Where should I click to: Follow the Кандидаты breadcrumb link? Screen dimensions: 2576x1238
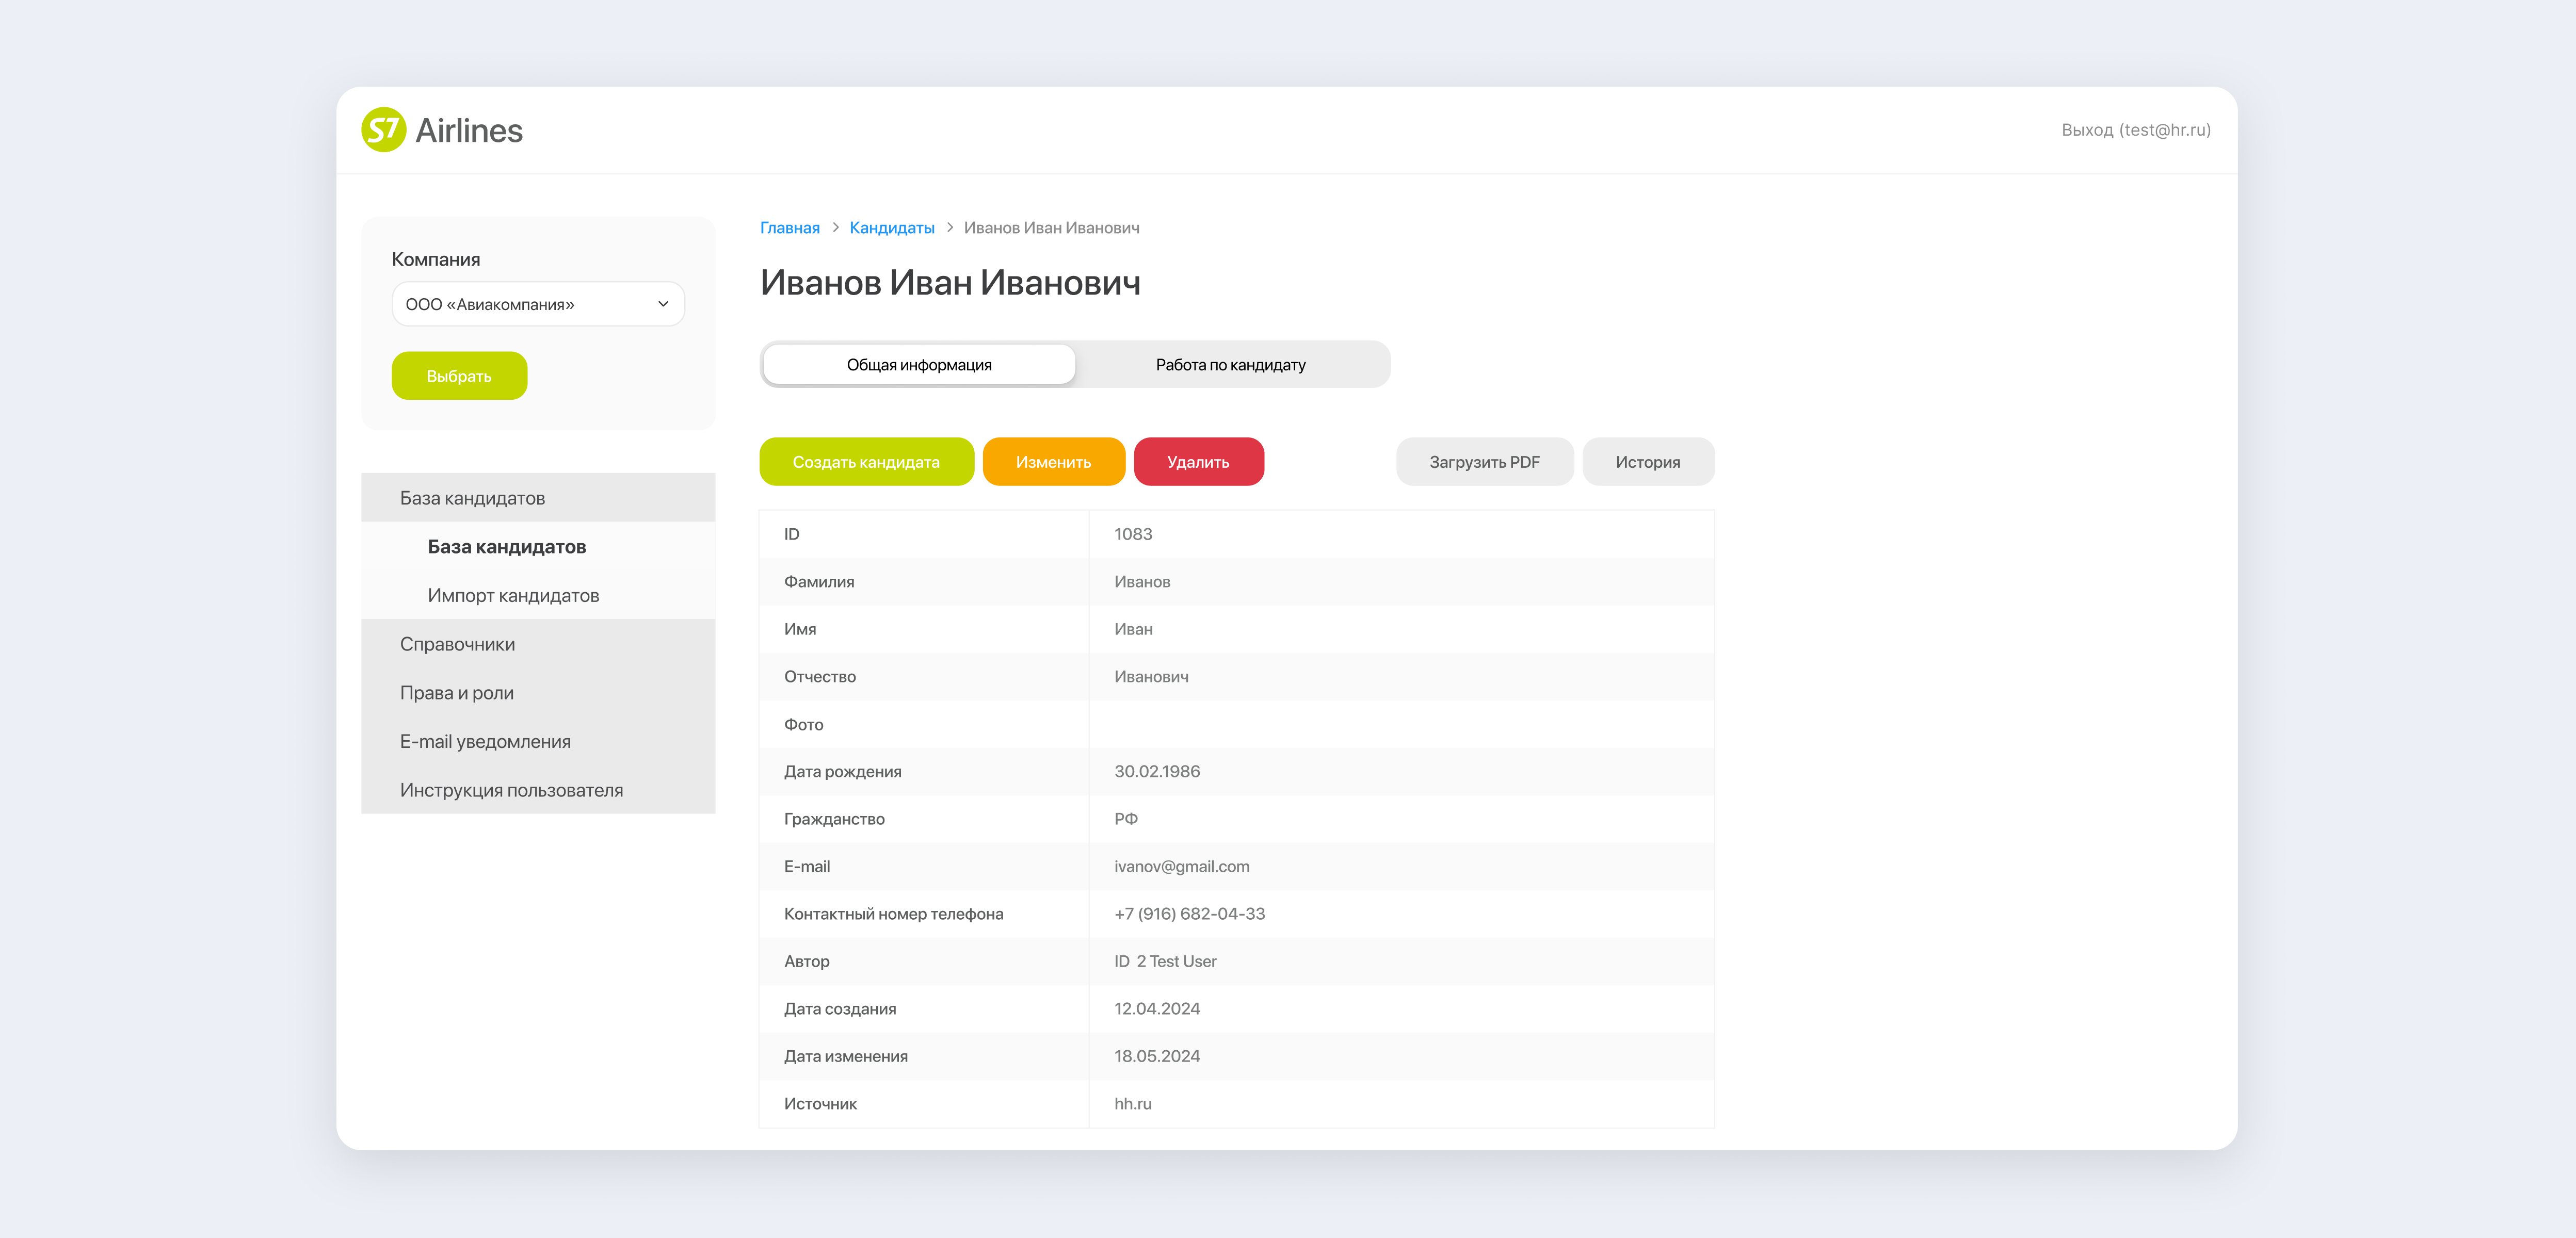tap(891, 228)
